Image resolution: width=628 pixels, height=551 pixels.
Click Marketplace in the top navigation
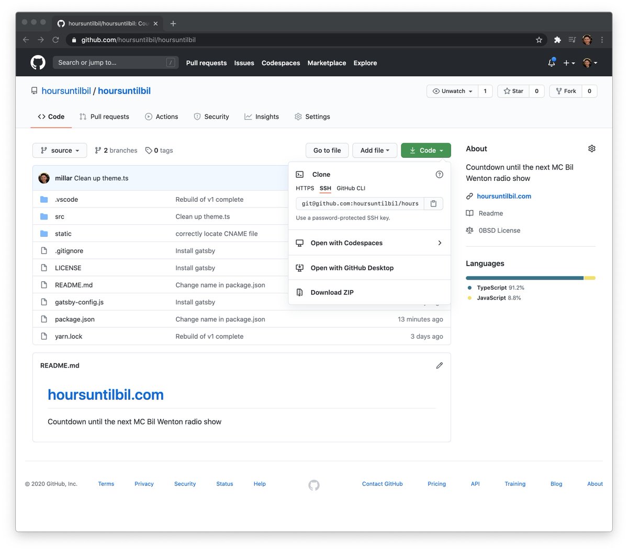(327, 63)
